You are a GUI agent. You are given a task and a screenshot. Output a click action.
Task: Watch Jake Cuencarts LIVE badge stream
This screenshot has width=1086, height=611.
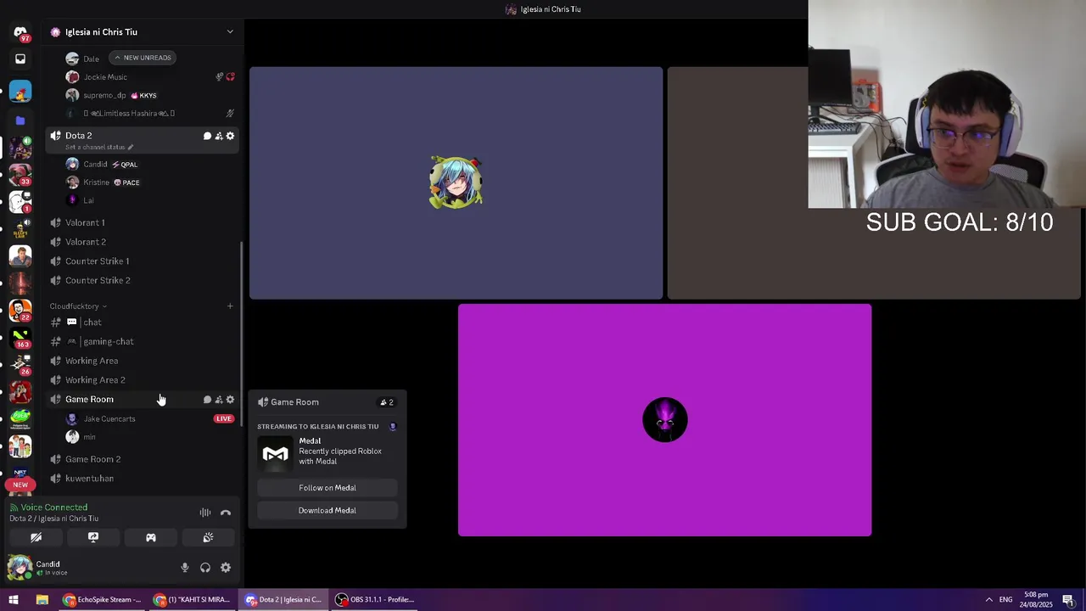[x=224, y=418]
